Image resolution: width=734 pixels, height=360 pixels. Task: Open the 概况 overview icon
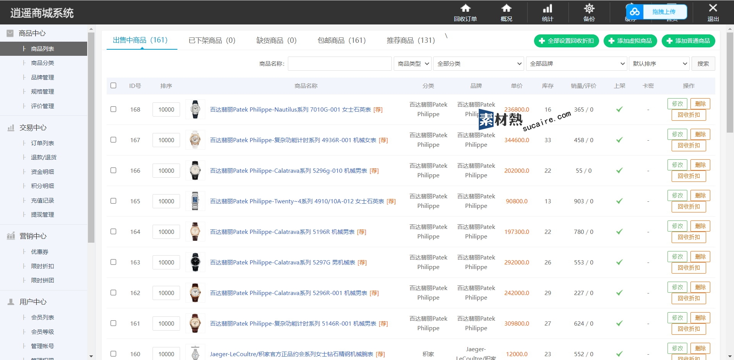(506, 8)
